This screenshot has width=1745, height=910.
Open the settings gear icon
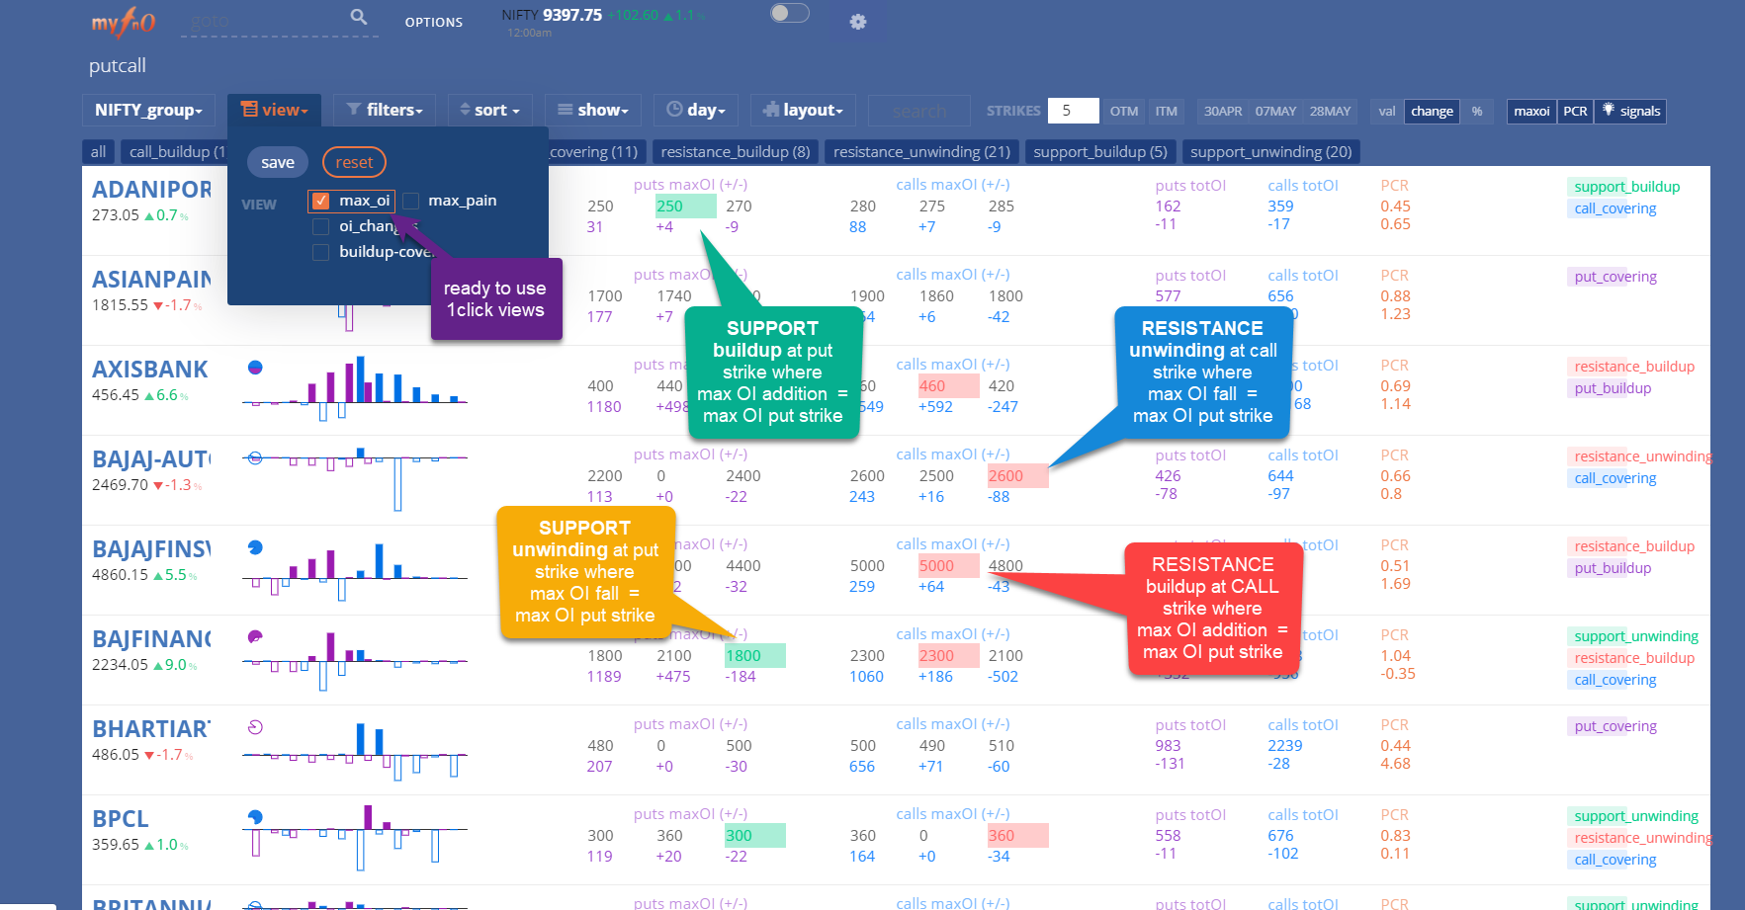[x=858, y=22]
